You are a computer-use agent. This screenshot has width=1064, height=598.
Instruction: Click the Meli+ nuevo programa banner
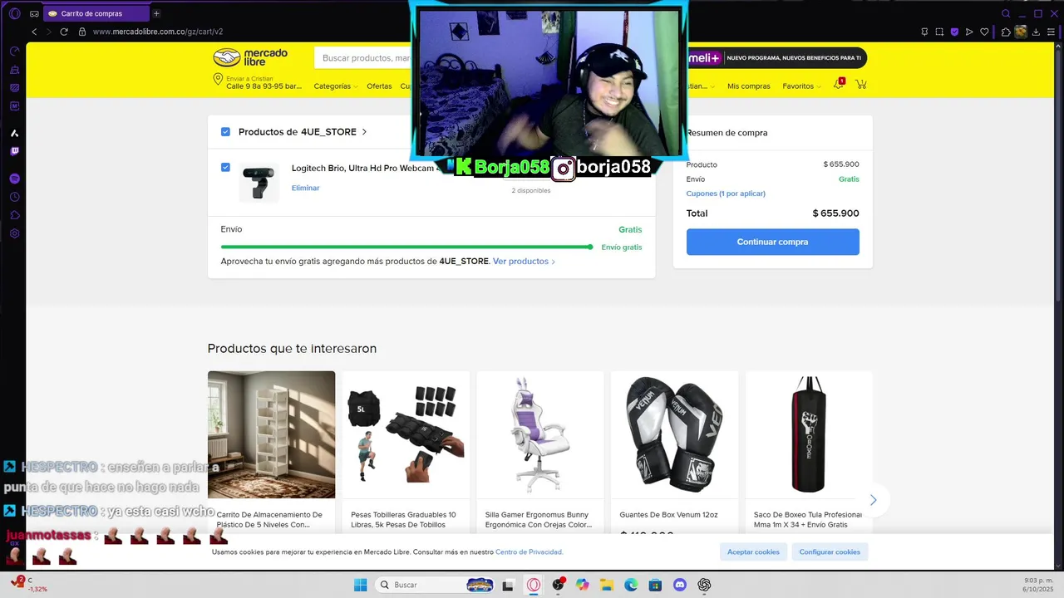click(776, 57)
